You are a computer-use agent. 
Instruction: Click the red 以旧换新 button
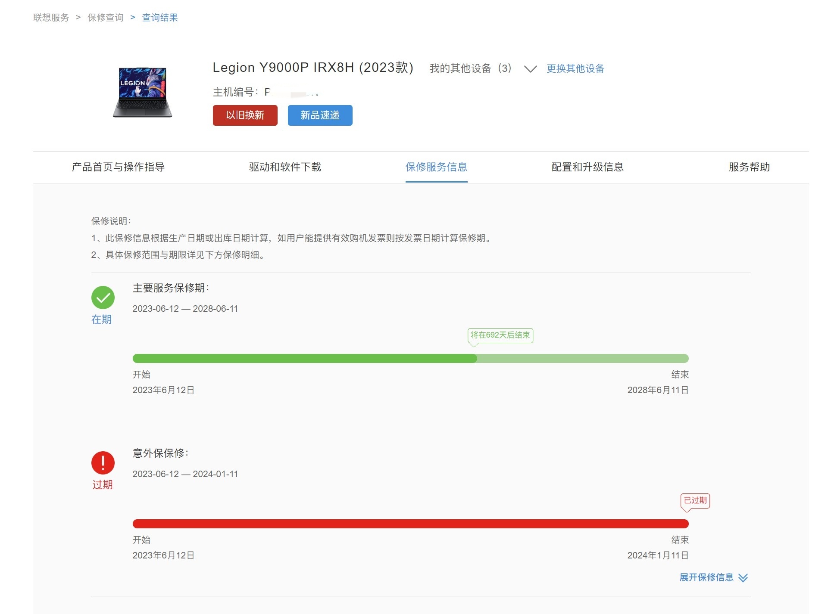(245, 115)
